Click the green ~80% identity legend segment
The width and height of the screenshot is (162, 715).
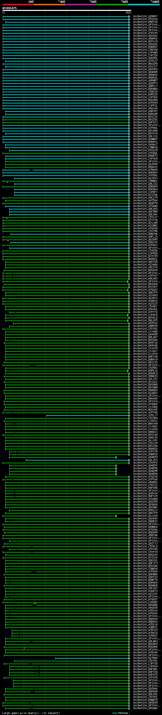click(x=112, y=5)
